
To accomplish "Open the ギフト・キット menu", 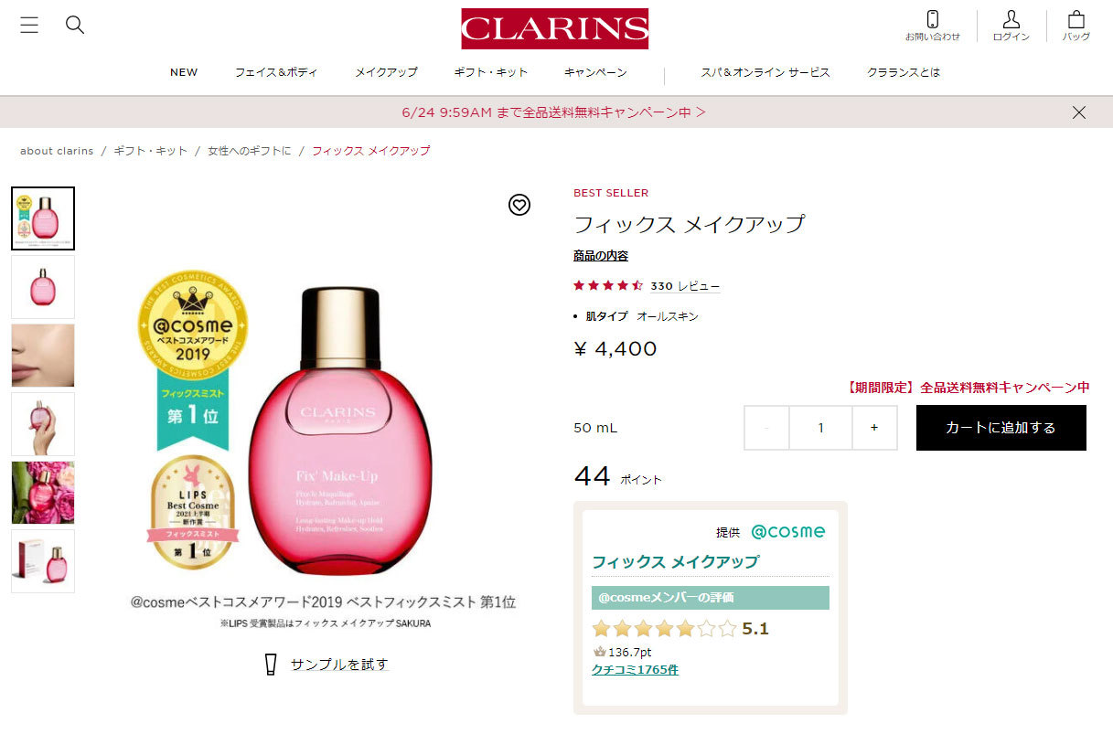I will coord(491,72).
